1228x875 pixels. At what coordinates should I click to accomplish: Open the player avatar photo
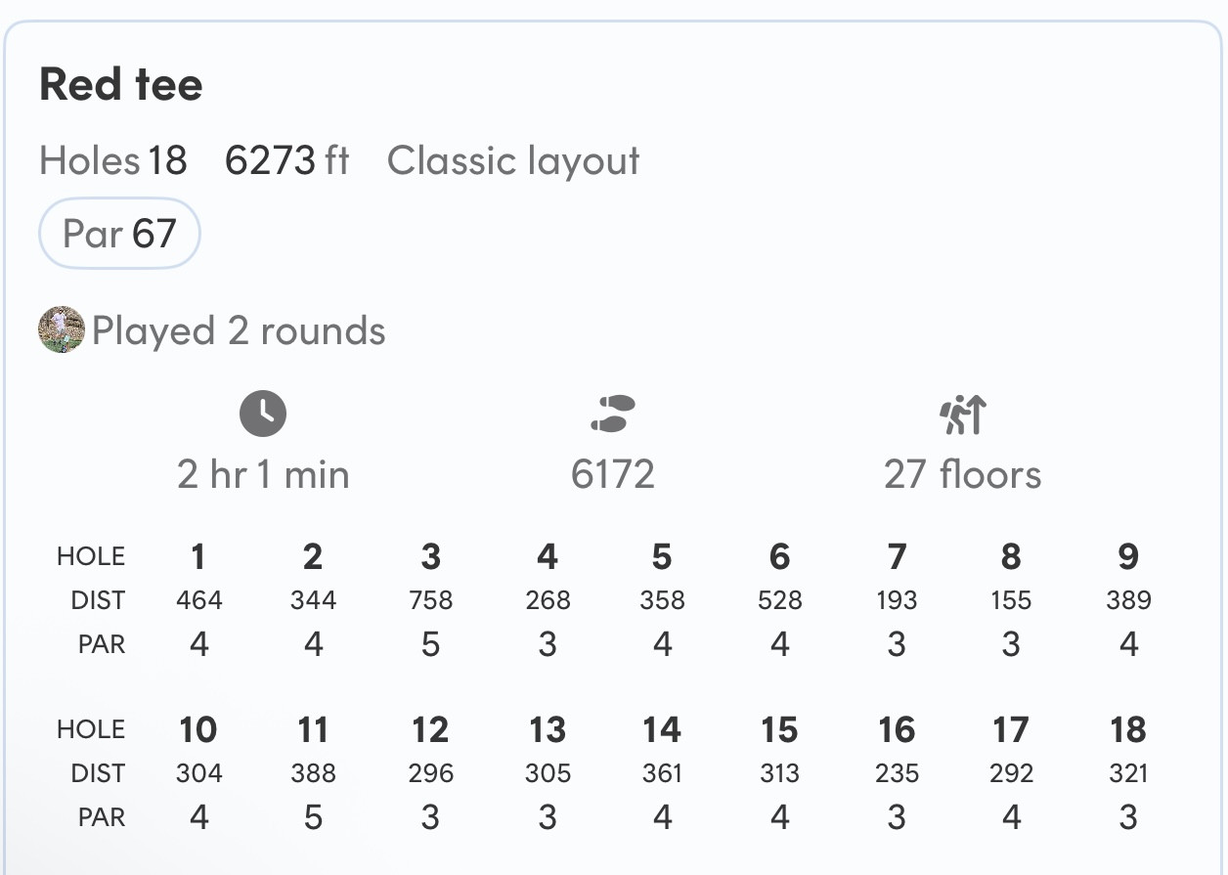61,330
